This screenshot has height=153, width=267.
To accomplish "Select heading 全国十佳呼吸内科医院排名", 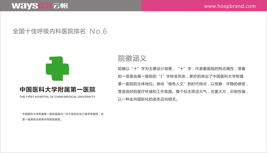I will [49, 31].
